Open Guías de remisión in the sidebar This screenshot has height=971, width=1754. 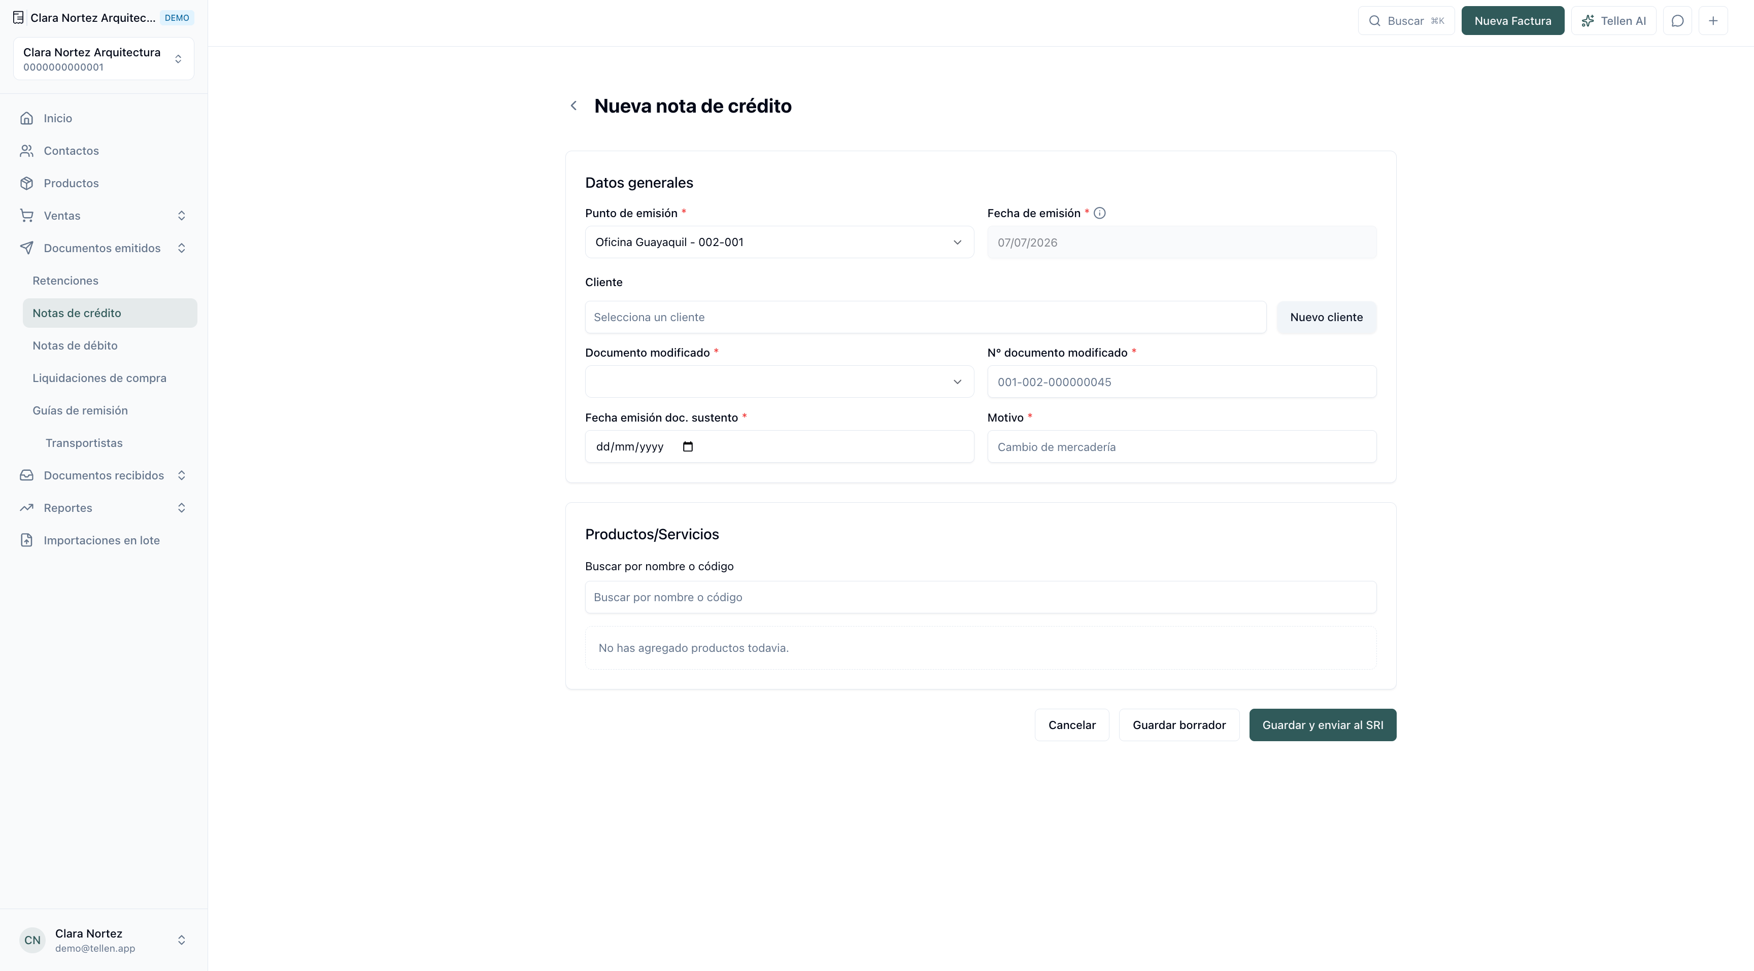point(110,410)
